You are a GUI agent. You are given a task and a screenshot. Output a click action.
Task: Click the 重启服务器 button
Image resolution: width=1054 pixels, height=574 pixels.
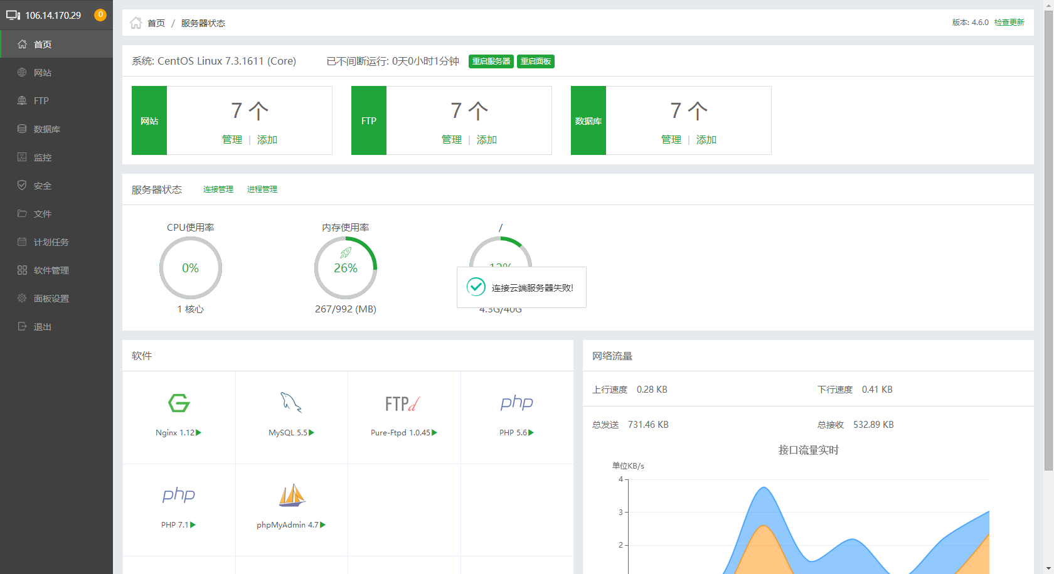coord(491,61)
